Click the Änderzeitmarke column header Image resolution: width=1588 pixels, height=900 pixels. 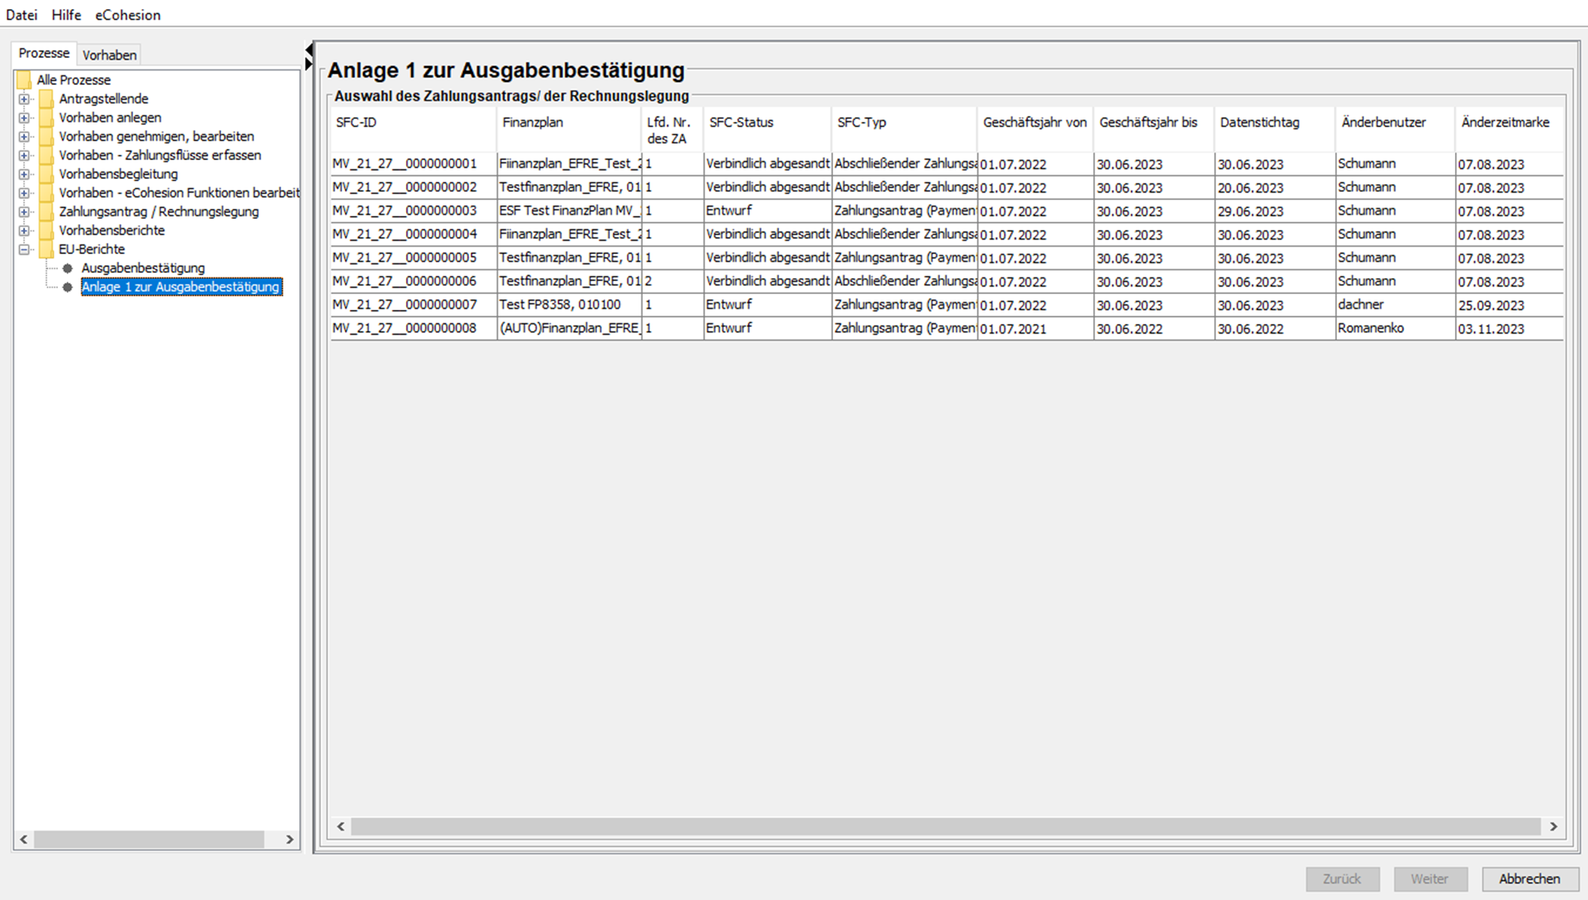(x=1509, y=129)
